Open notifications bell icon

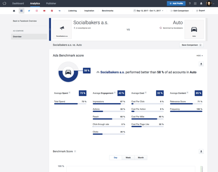point(201,3)
